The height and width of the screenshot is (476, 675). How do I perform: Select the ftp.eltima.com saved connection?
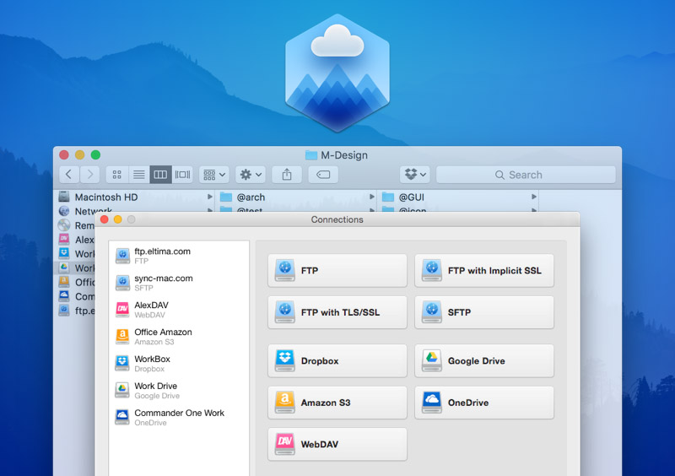179,256
